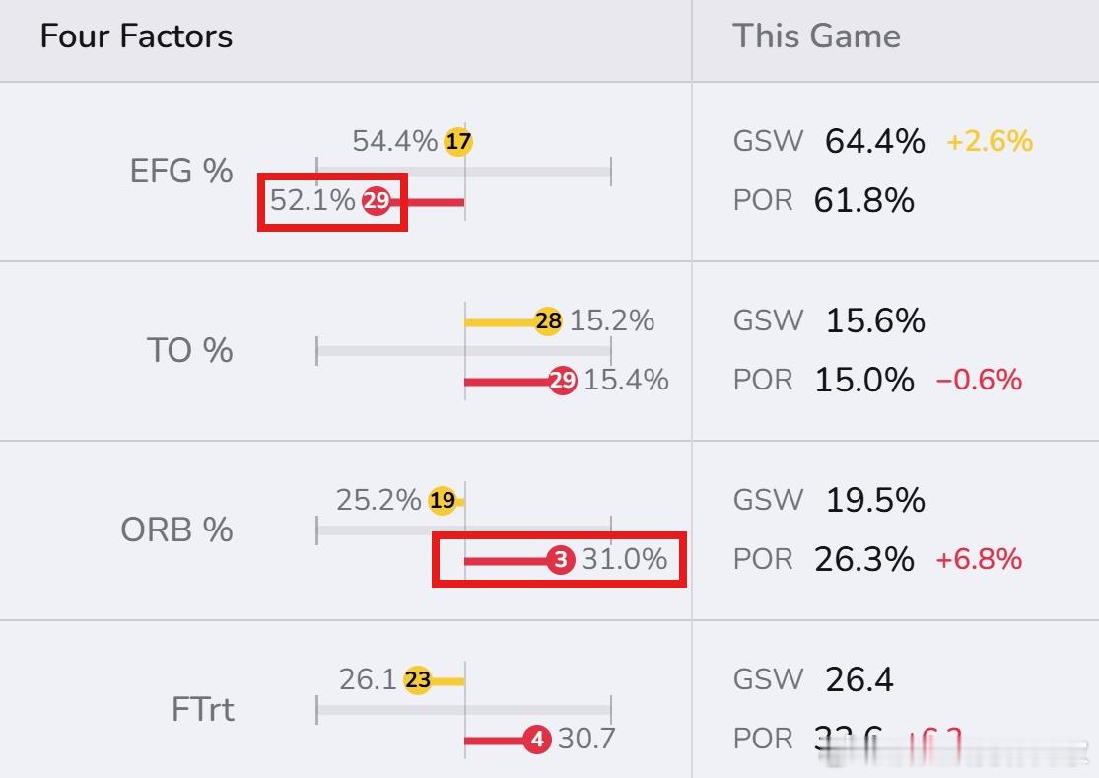Click the POR 61.8% game value

(863, 201)
